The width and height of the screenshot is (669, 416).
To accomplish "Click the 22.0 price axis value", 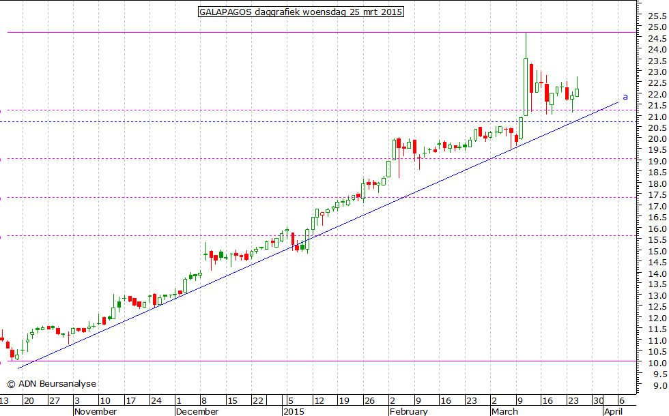I will pyautogui.click(x=657, y=95).
